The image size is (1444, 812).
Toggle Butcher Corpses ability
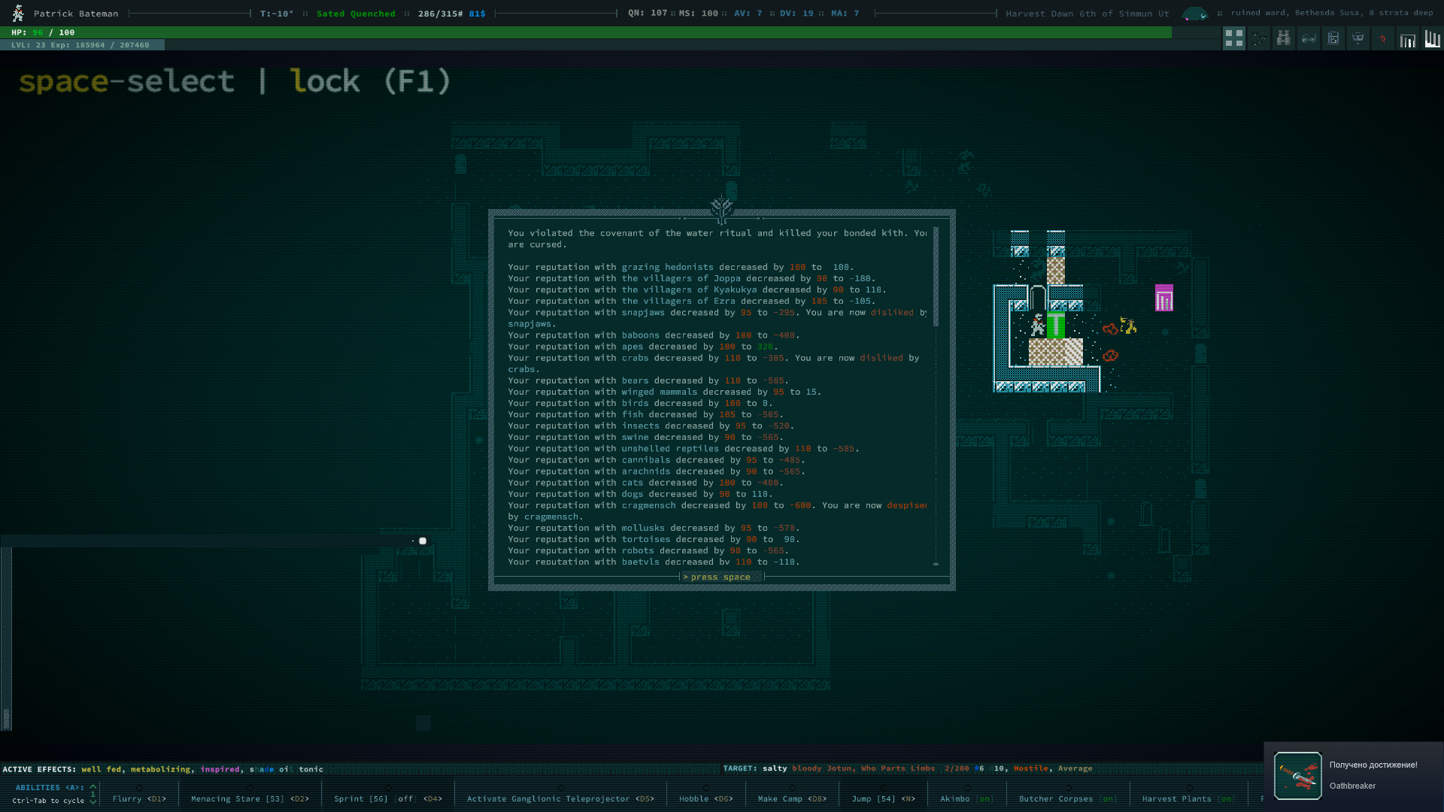[x=1067, y=798]
